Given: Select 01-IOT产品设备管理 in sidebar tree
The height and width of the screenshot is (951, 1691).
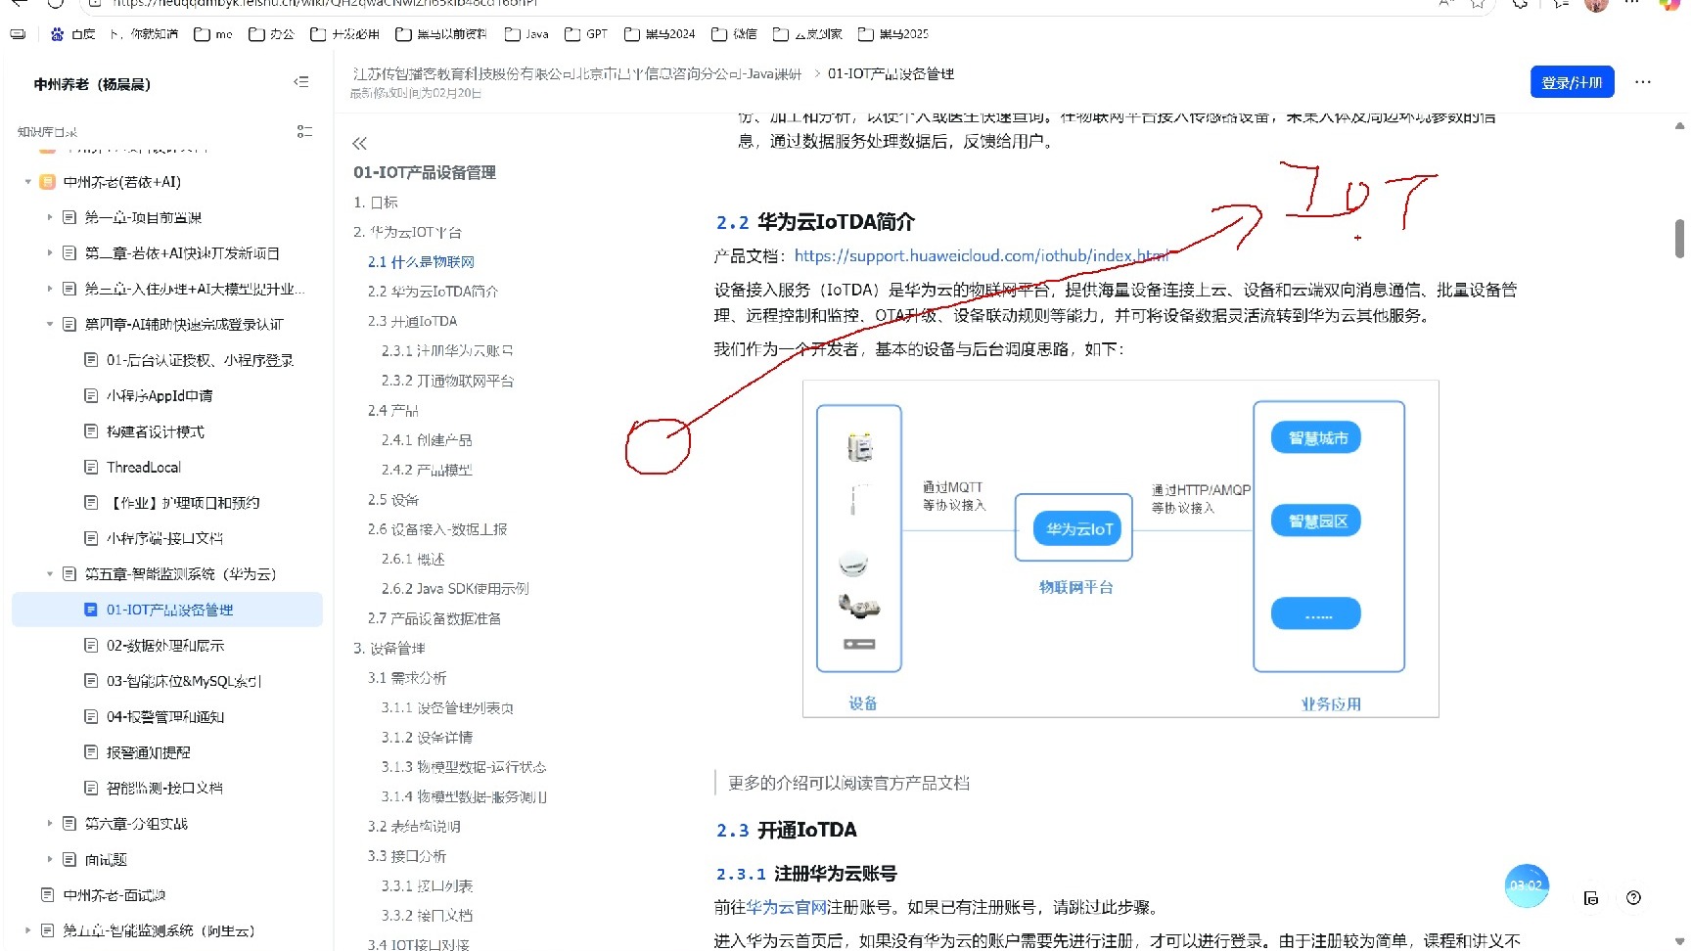Looking at the screenshot, I should (167, 610).
